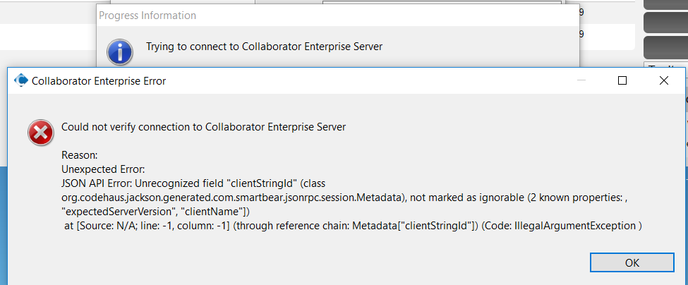Image resolution: width=688 pixels, height=285 pixels.
Task: Click the middle dark gray button at right
Action: coord(665,22)
